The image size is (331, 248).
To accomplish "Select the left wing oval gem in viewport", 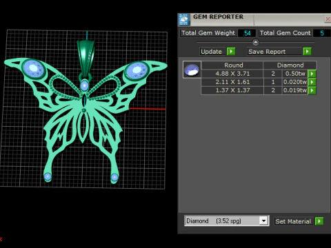I will 34,69.
